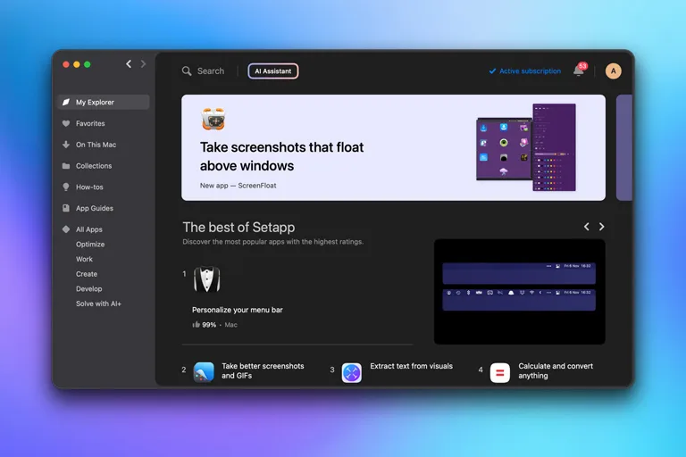Screen dimensions: 686x457
Task: Go back with the sidebar left arrow
Action: (x=129, y=64)
